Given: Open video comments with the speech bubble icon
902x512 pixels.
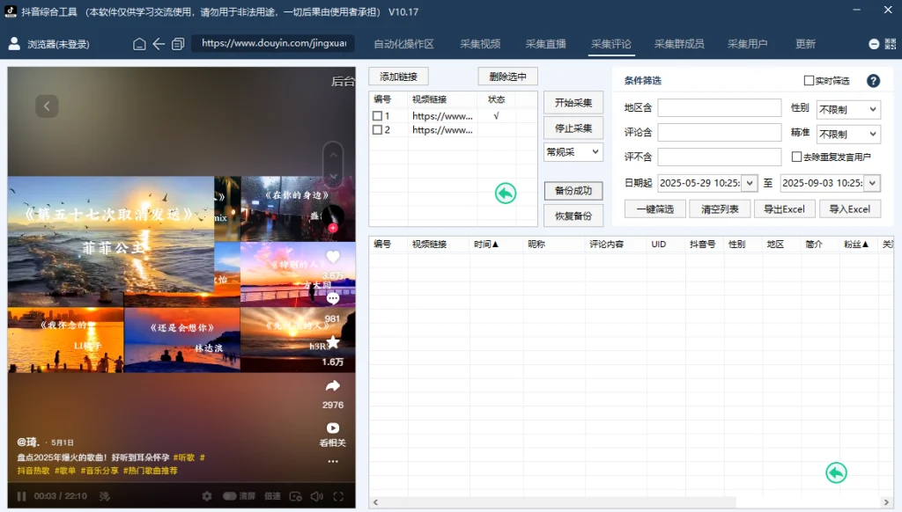Looking at the screenshot, I should pos(333,299).
